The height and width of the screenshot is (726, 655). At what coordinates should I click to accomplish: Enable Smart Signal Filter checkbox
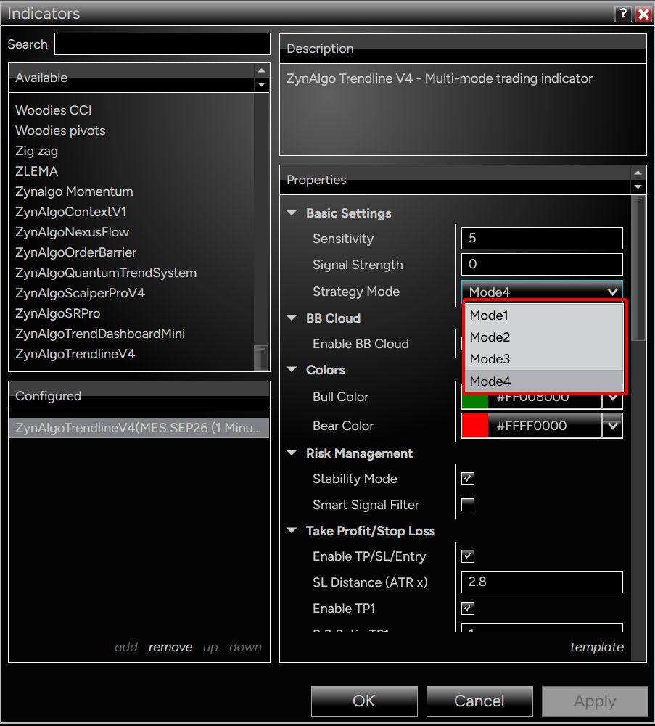tap(468, 505)
